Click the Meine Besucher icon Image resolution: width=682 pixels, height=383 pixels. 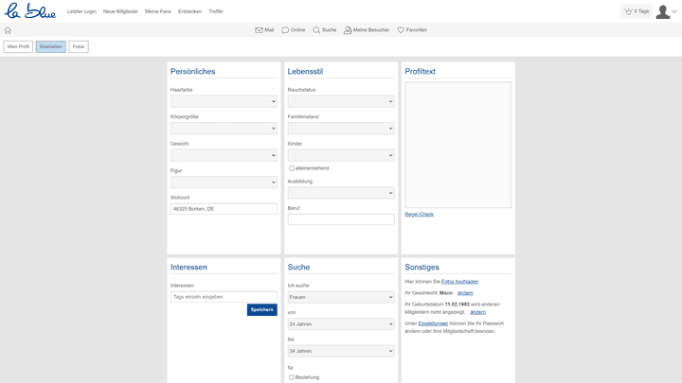coord(348,30)
